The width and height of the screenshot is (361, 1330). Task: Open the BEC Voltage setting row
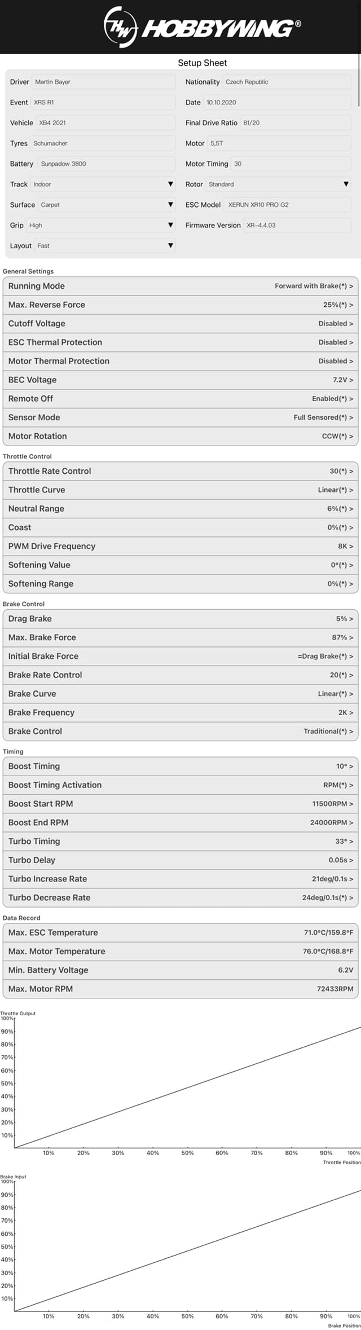click(x=180, y=380)
